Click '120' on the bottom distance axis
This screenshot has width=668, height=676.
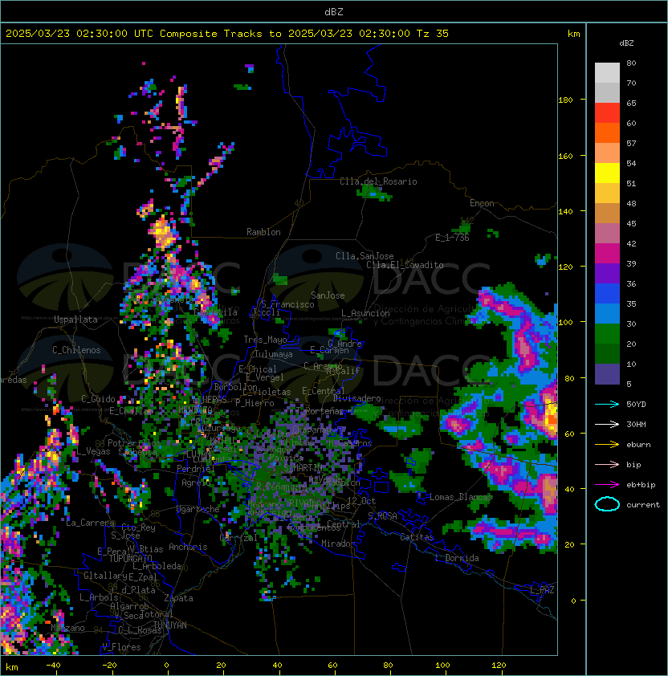[x=499, y=666]
